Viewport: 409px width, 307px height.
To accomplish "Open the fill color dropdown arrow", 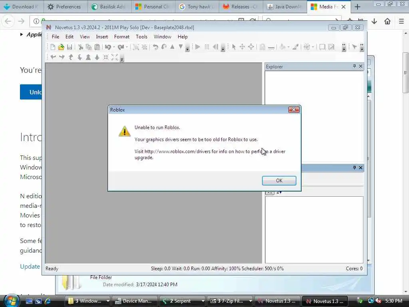I will click(x=288, y=47).
